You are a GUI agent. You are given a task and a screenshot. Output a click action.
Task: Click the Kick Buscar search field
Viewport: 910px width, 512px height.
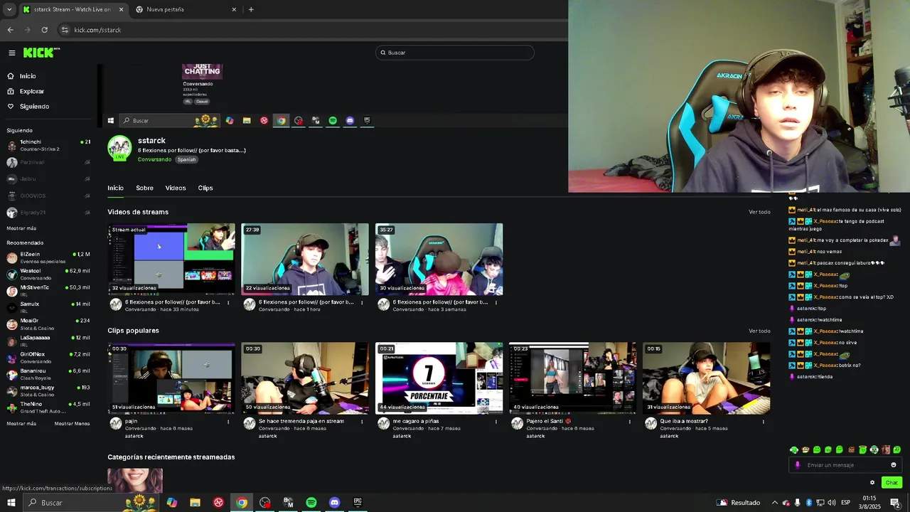click(455, 53)
